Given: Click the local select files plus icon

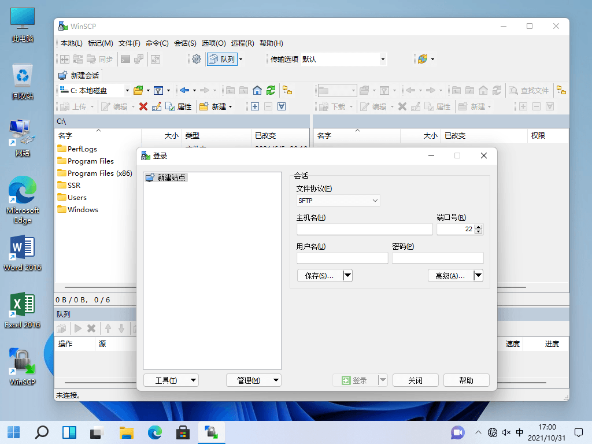Looking at the screenshot, I should [x=255, y=106].
